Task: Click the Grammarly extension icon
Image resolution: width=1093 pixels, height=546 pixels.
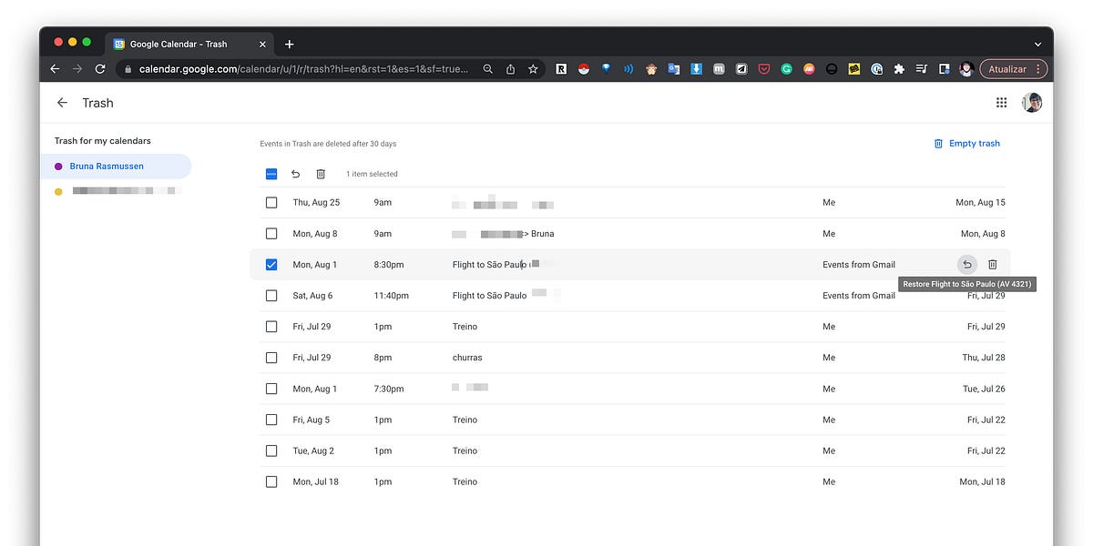Action: tap(786, 68)
